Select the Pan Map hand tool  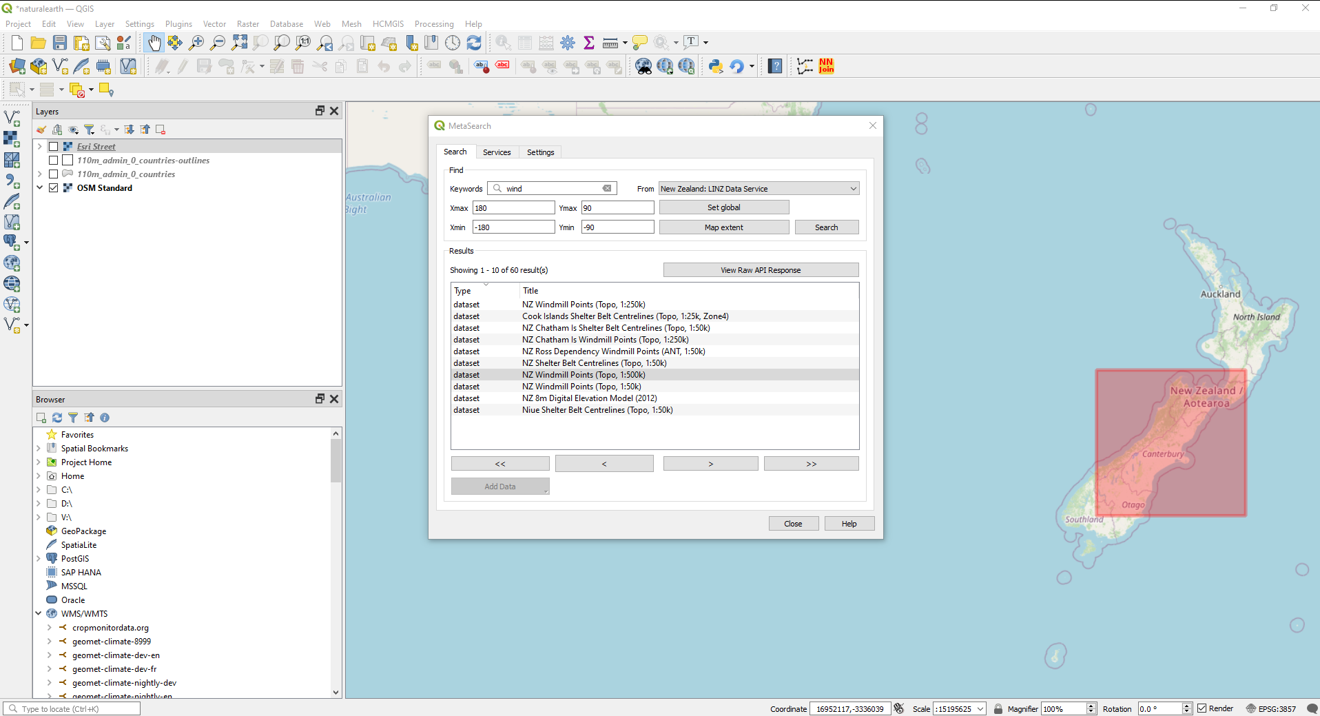click(154, 43)
